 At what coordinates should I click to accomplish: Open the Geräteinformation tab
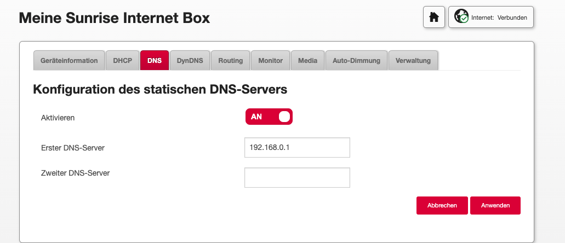69,61
